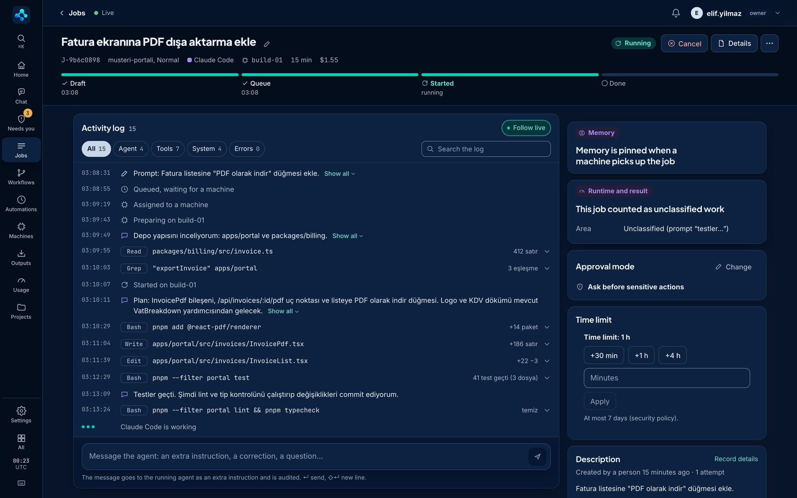Click the Claude Code agent label

[x=210, y=60]
